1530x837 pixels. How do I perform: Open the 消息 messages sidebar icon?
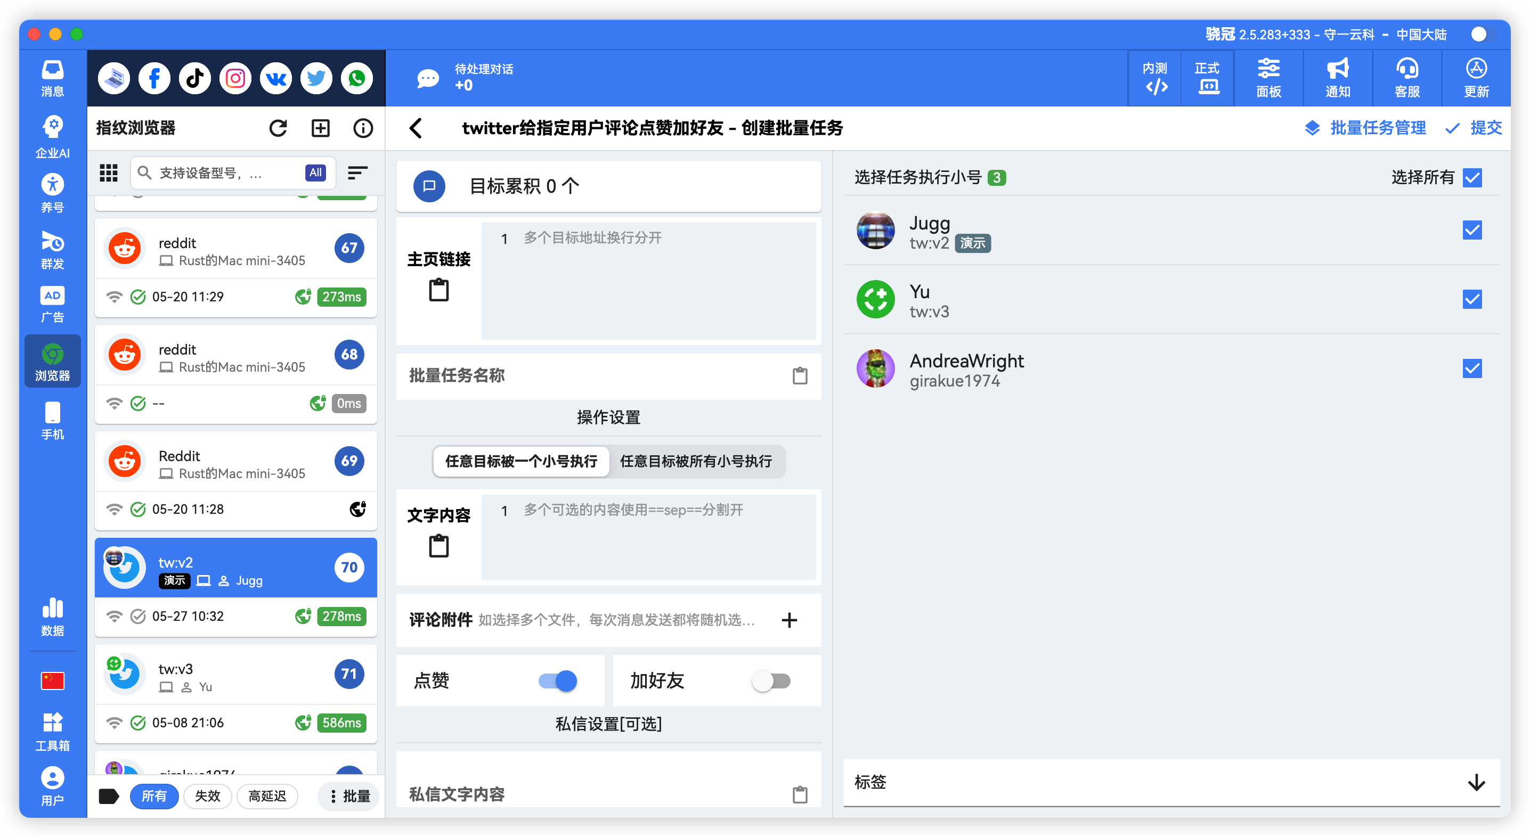(52, 78)
